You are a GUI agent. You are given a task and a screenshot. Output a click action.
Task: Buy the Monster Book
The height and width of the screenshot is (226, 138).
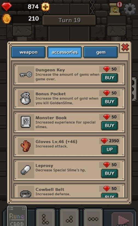point(110,126)
